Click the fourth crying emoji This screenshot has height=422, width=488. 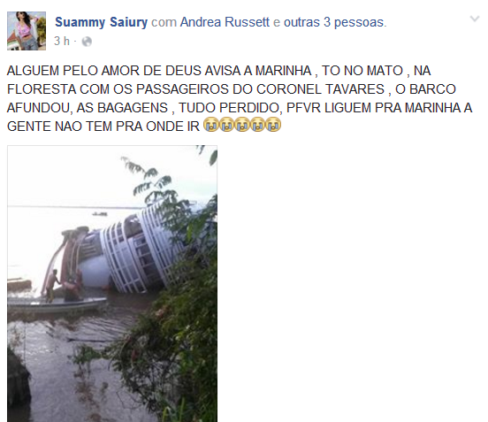pyautogui.click(x=257, y=125)
